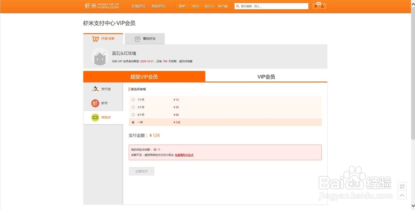Select the 6个月 radio button
415x210 pixels.
click(133, 115)
